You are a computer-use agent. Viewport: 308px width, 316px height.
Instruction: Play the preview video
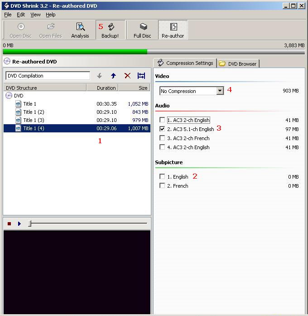19,224
